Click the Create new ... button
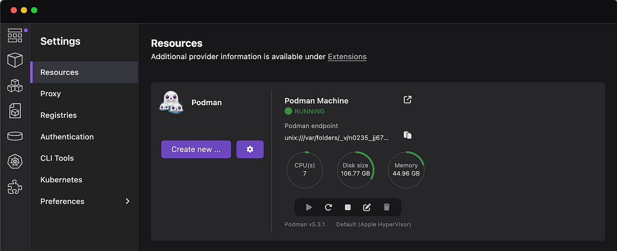617x251 pixels. 196,149
